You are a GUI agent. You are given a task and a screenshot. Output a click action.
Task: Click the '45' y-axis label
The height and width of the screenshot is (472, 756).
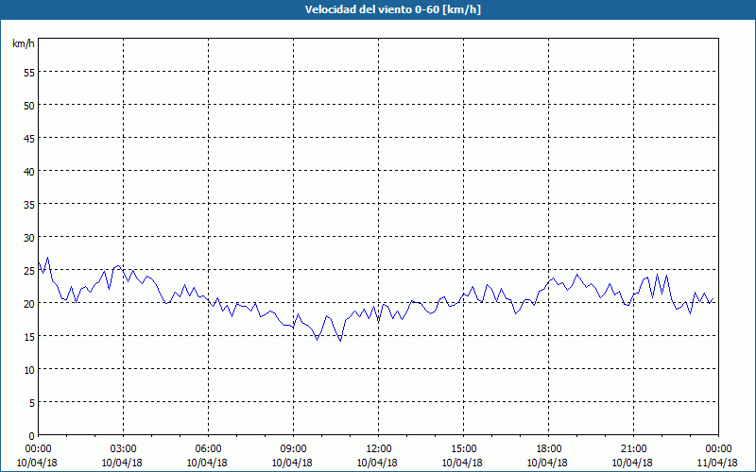tap(29, 138)
